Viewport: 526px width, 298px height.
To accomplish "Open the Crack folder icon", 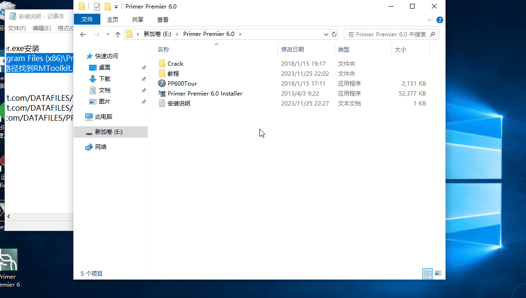I will coord(162,64).
